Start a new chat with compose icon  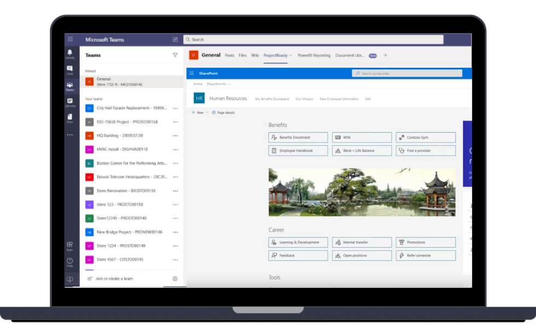pyautogui.click(x=175, y=39)
